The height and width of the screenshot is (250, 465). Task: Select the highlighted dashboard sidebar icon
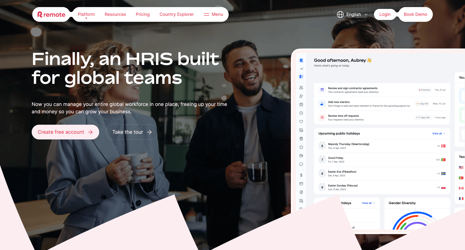(301, 77)
